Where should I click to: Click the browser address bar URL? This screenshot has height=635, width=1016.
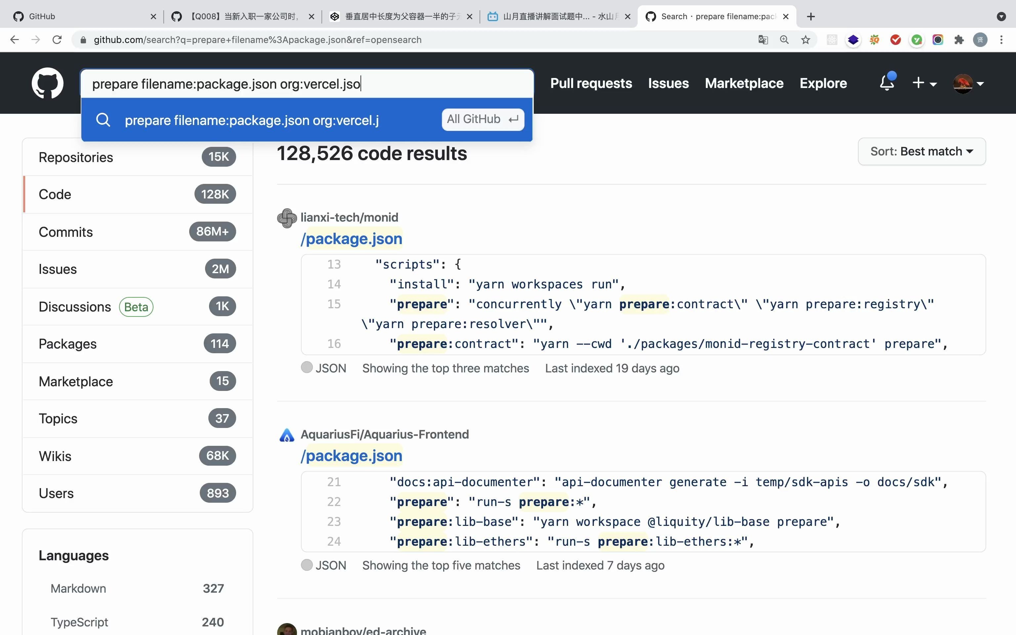point(258,39)
